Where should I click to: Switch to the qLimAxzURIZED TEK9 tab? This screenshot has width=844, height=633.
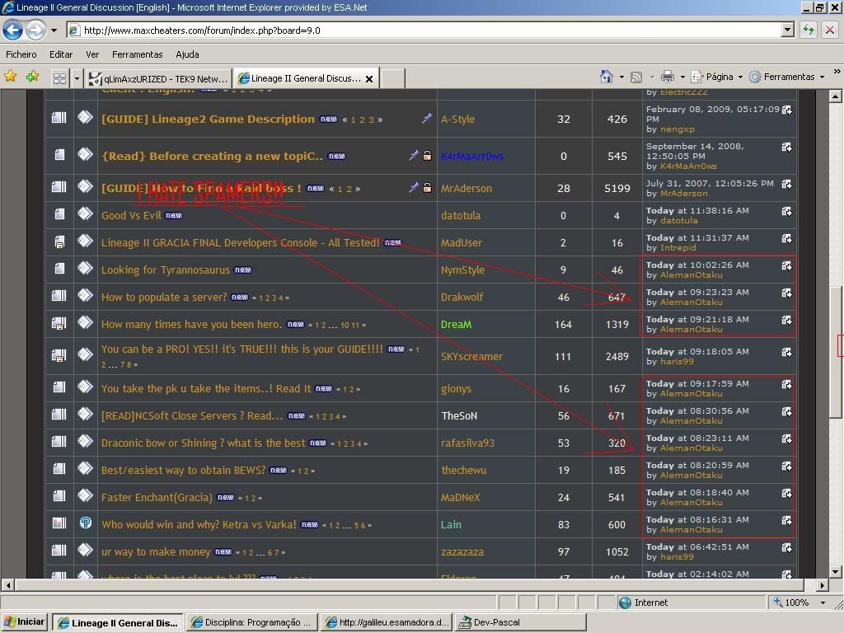coord(157,78)
